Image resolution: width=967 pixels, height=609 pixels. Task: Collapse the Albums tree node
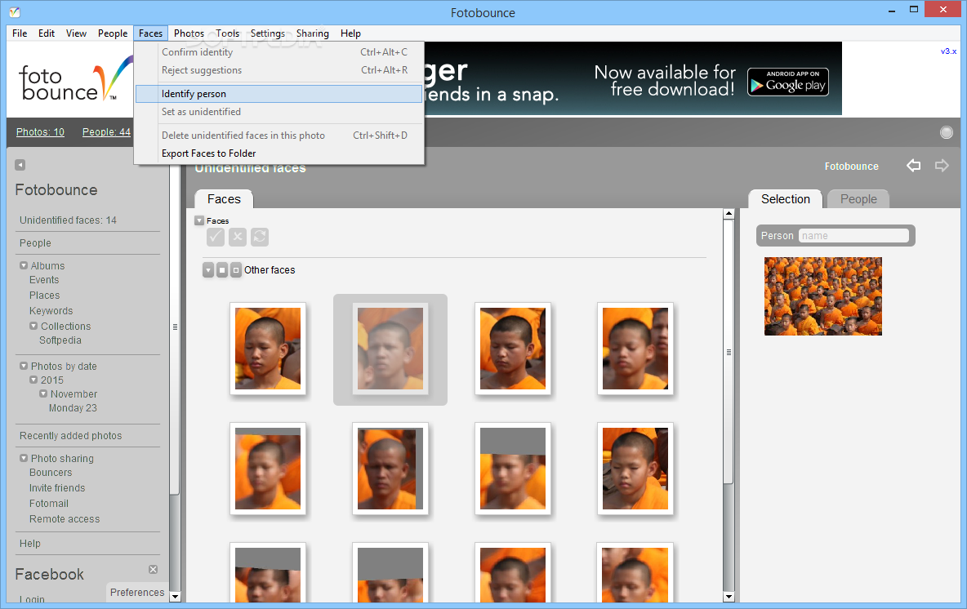click(24, 265)
